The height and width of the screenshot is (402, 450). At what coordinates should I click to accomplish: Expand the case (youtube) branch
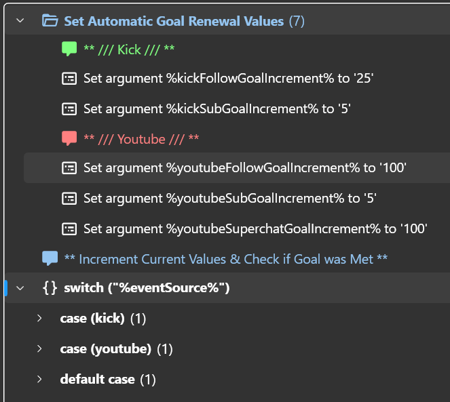click(39, 349)
